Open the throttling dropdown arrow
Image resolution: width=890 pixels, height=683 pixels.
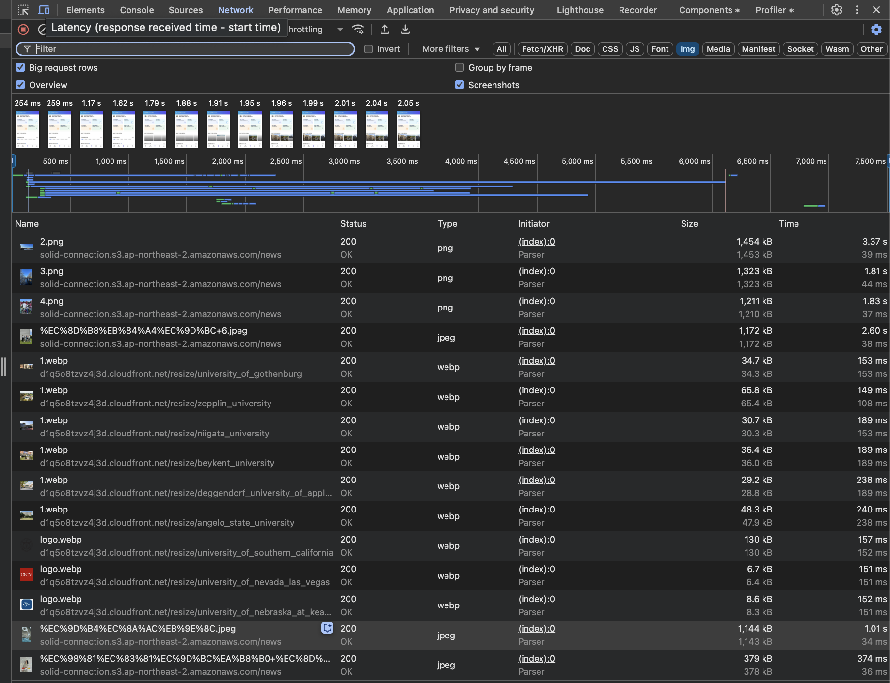coord(340,30)
